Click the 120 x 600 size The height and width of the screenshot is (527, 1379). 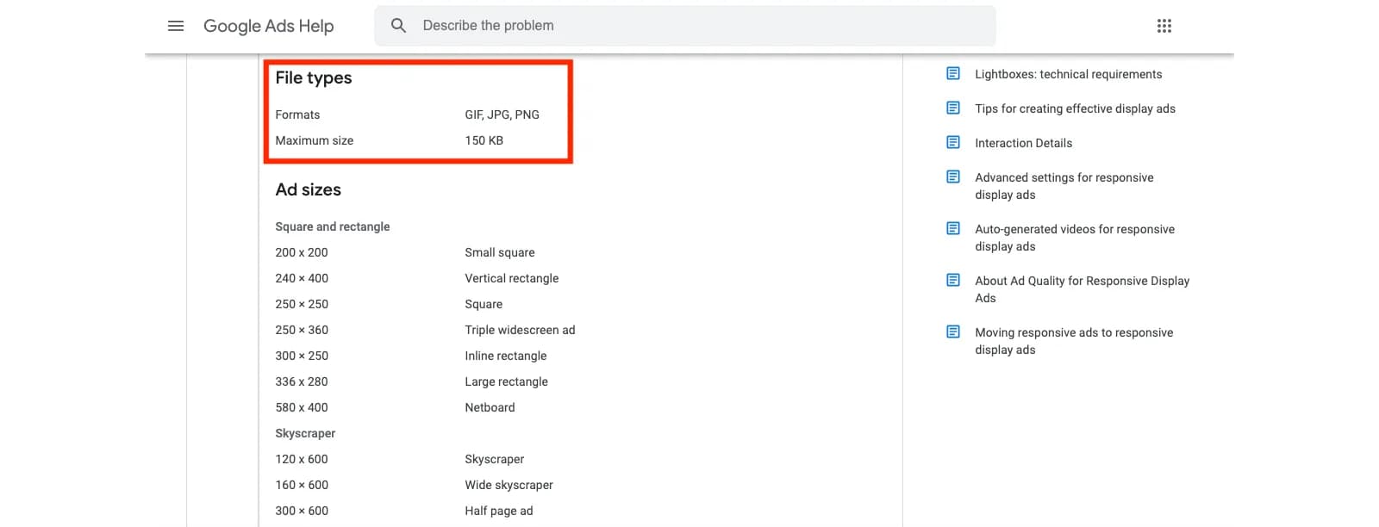[x=302, y=459]
